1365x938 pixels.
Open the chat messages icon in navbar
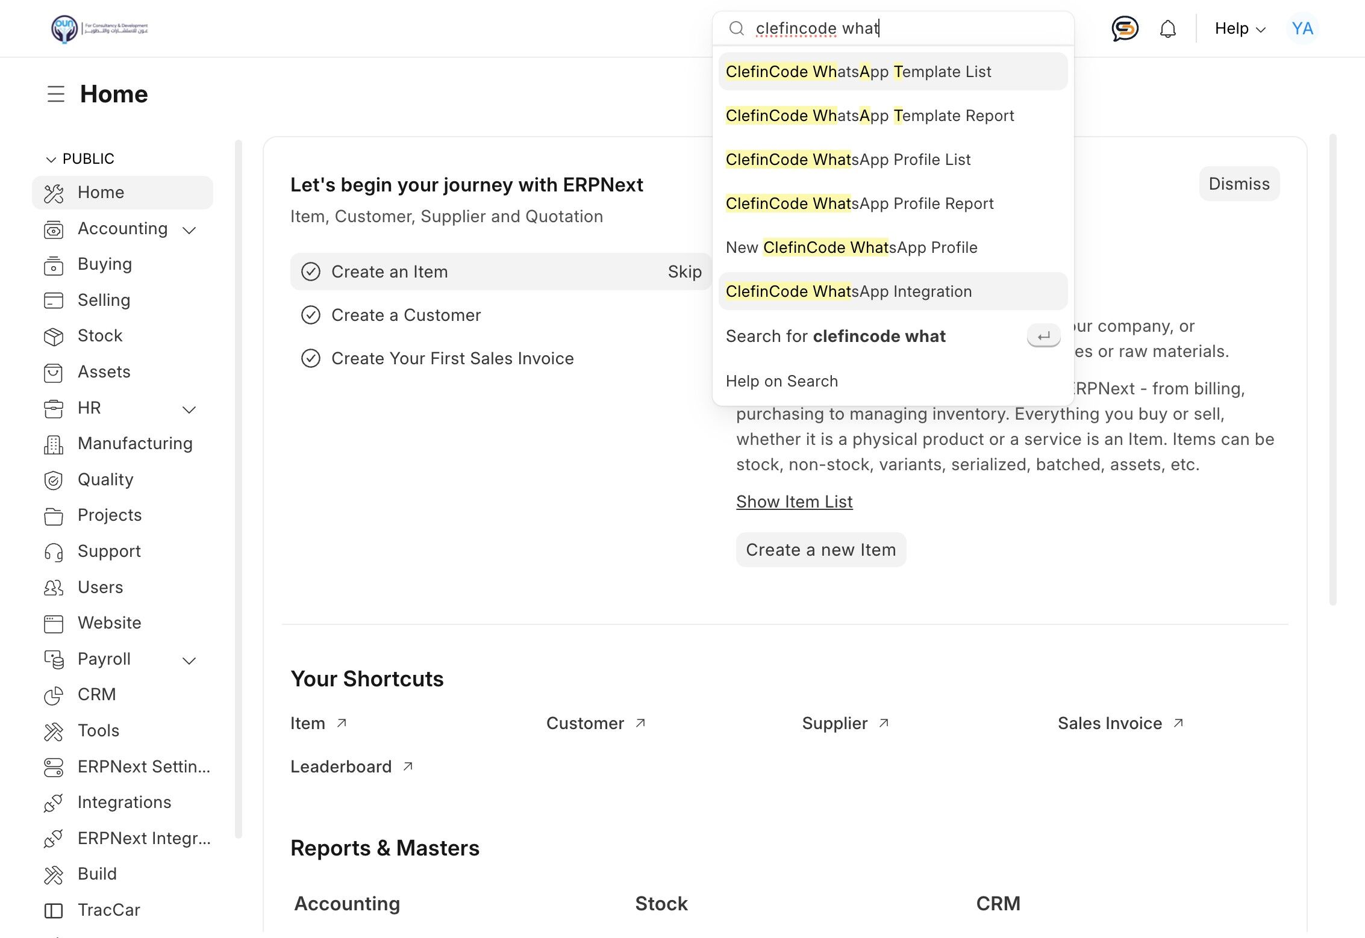tap(1124, 28)
